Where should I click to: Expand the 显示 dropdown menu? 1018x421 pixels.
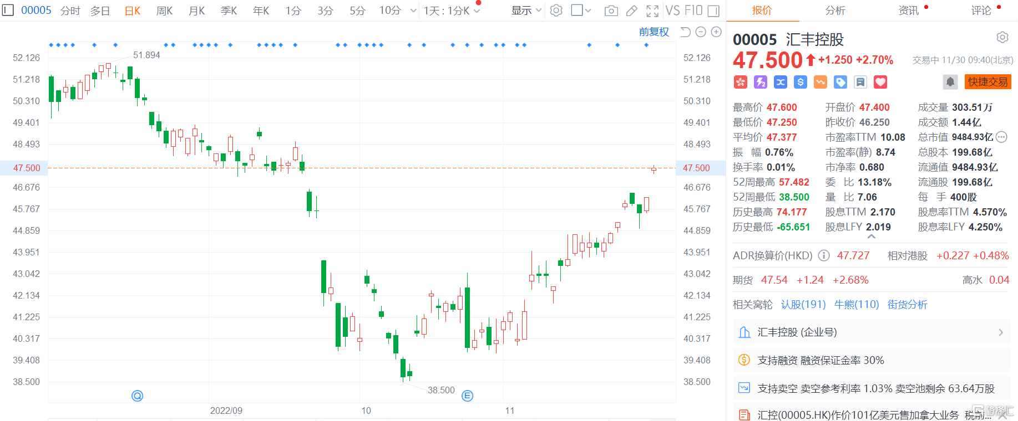point(526,11)
